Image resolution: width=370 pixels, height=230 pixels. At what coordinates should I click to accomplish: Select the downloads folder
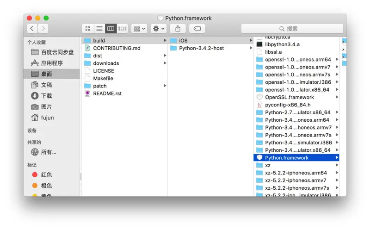124,63
